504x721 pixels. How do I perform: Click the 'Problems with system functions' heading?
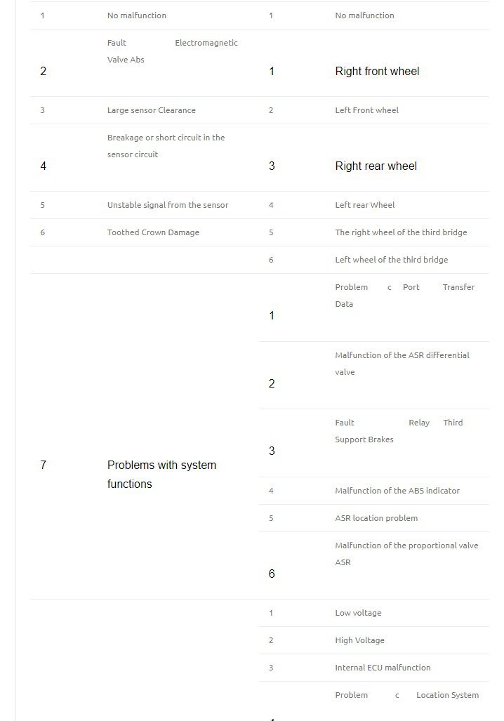(161, 475)
